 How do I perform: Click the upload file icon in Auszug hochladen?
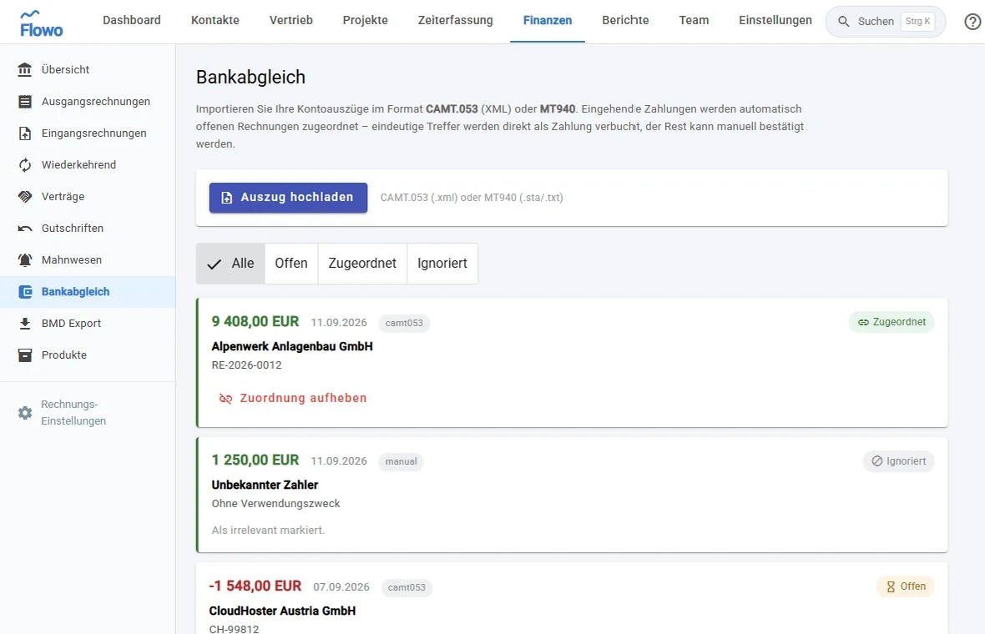pyautogui.click(x=227, y=198)
